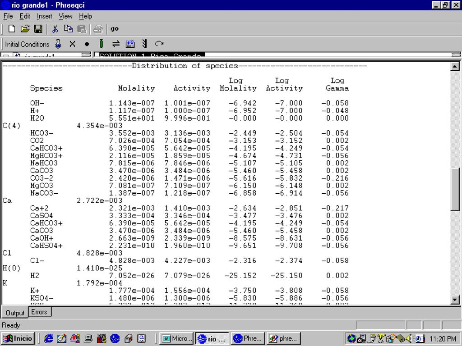The width and height of the screenshot is (462, 346).
Task: Click the 11:20 PM system clock
Action: pyautogui.click(x=443, y=339)
